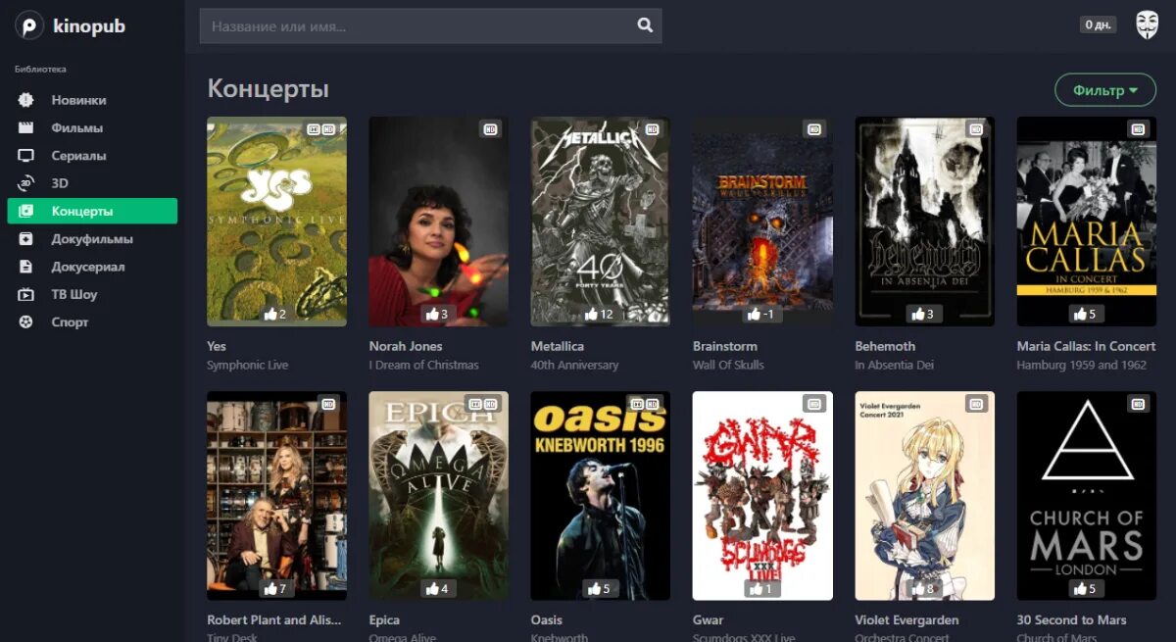Click thumbs-up rating on Yes poster

pyautogui.click(x=275, y=314)
